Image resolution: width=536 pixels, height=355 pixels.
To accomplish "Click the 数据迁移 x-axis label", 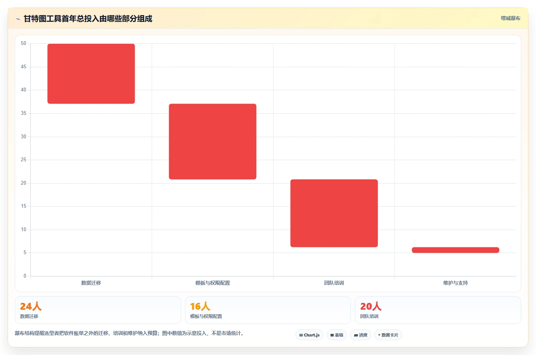I will [91, 283].
